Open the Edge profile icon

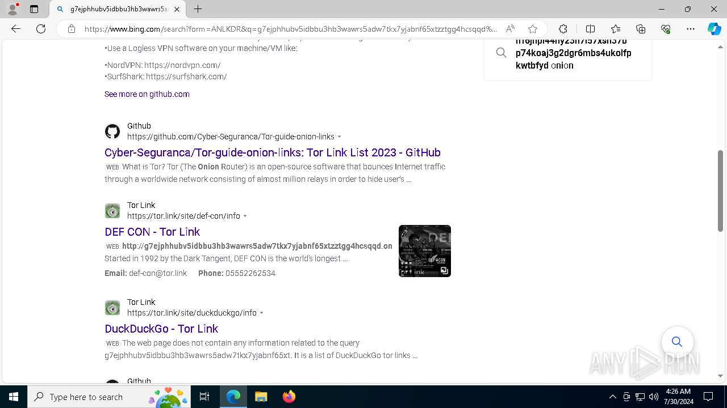(12, 9)
